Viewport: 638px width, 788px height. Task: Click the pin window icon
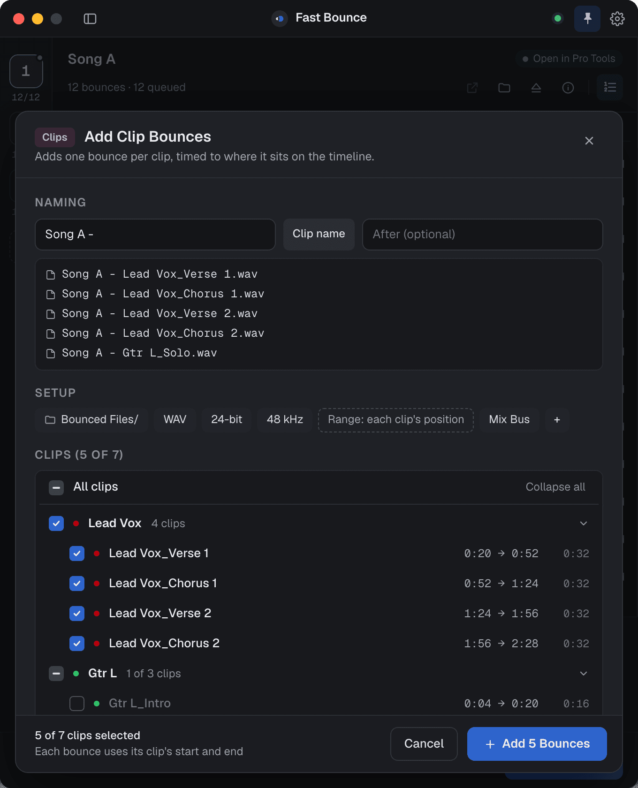587,19
